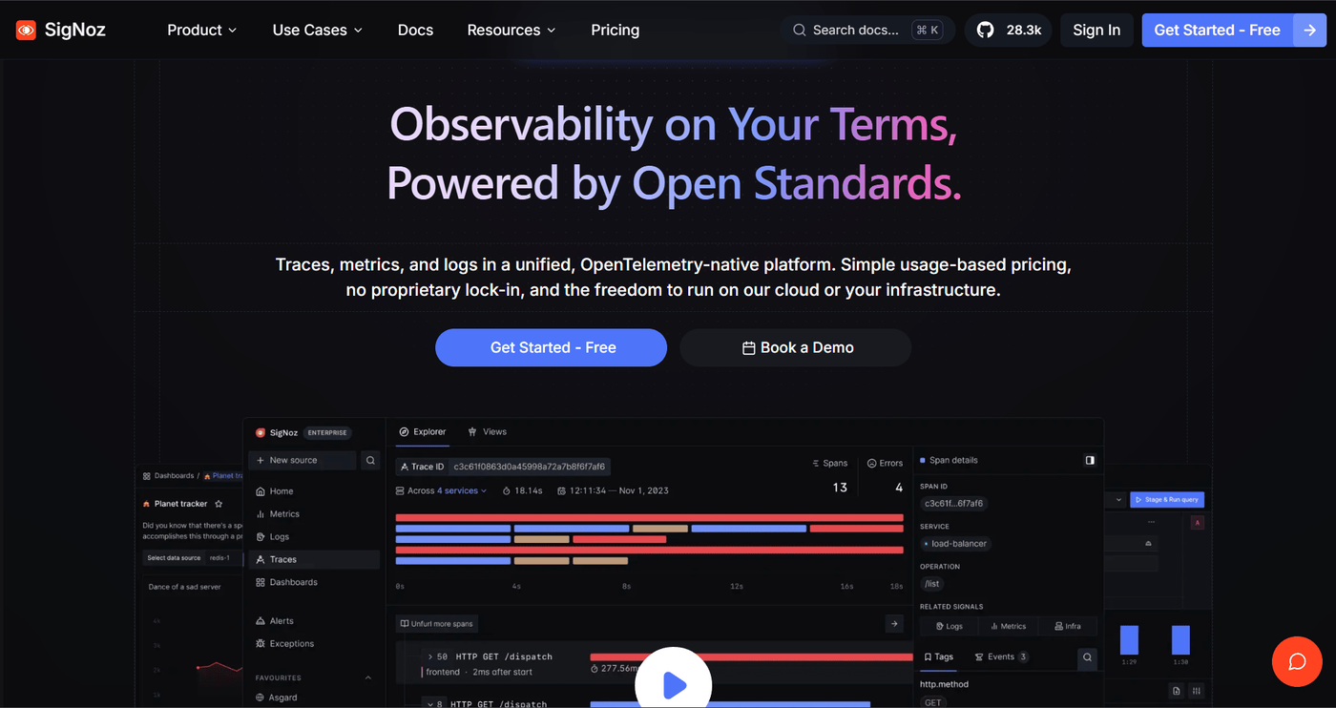Image resolution: width=1336 pixels, height=708 pixels.
Task: Open the Pricing page
Action: (616, 31)
